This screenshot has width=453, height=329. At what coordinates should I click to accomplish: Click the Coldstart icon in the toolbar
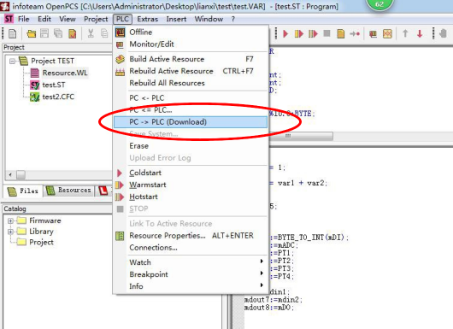tap(285, 34)
